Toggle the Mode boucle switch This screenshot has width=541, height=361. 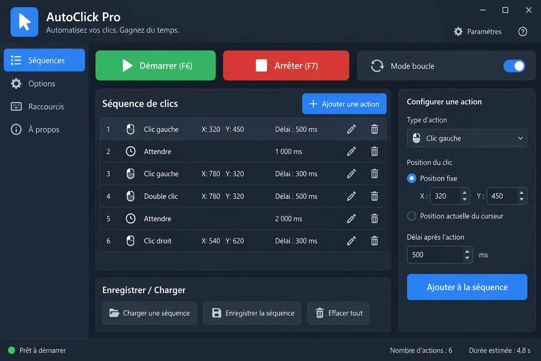coord(514,66)
